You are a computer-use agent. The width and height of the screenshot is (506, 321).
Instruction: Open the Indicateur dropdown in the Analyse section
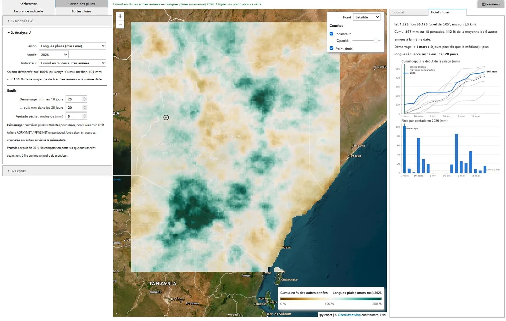72,63
